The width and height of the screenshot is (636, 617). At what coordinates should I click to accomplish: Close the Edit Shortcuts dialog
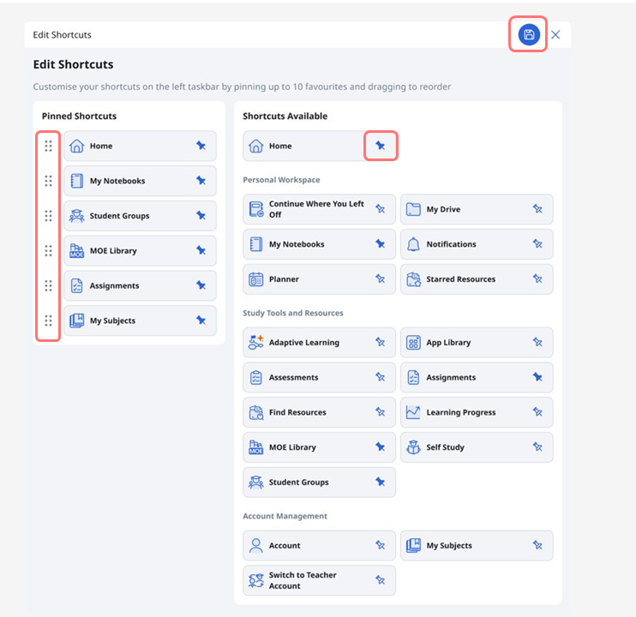coord(555,35)
